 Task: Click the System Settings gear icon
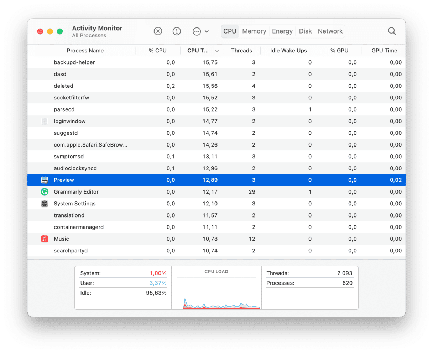[x=45, y=204]
